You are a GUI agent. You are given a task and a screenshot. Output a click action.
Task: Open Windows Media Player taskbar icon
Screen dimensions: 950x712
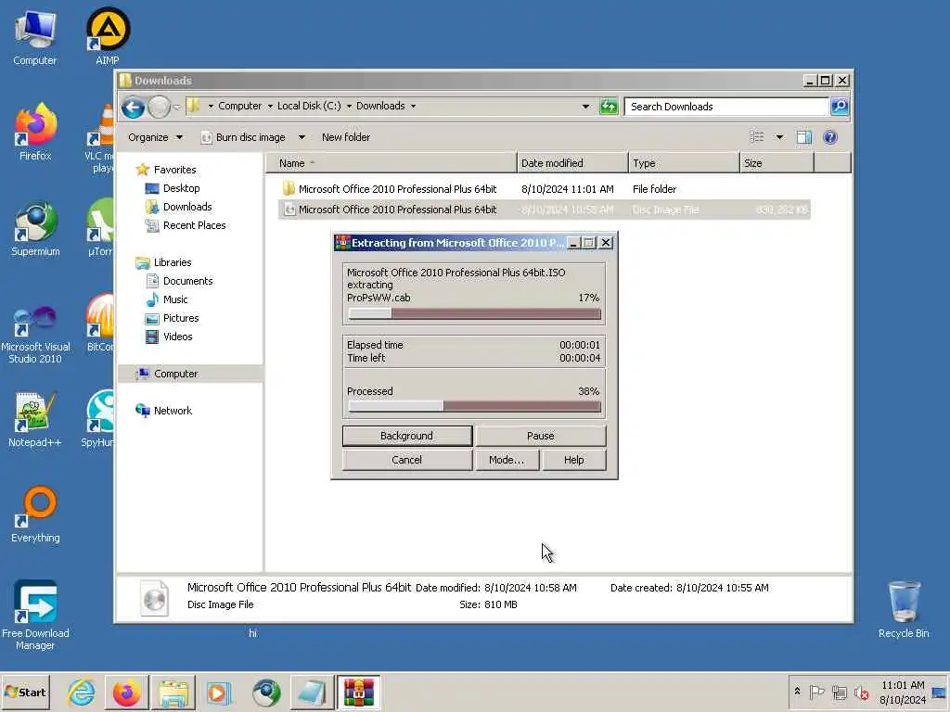[x=219, y=692]
